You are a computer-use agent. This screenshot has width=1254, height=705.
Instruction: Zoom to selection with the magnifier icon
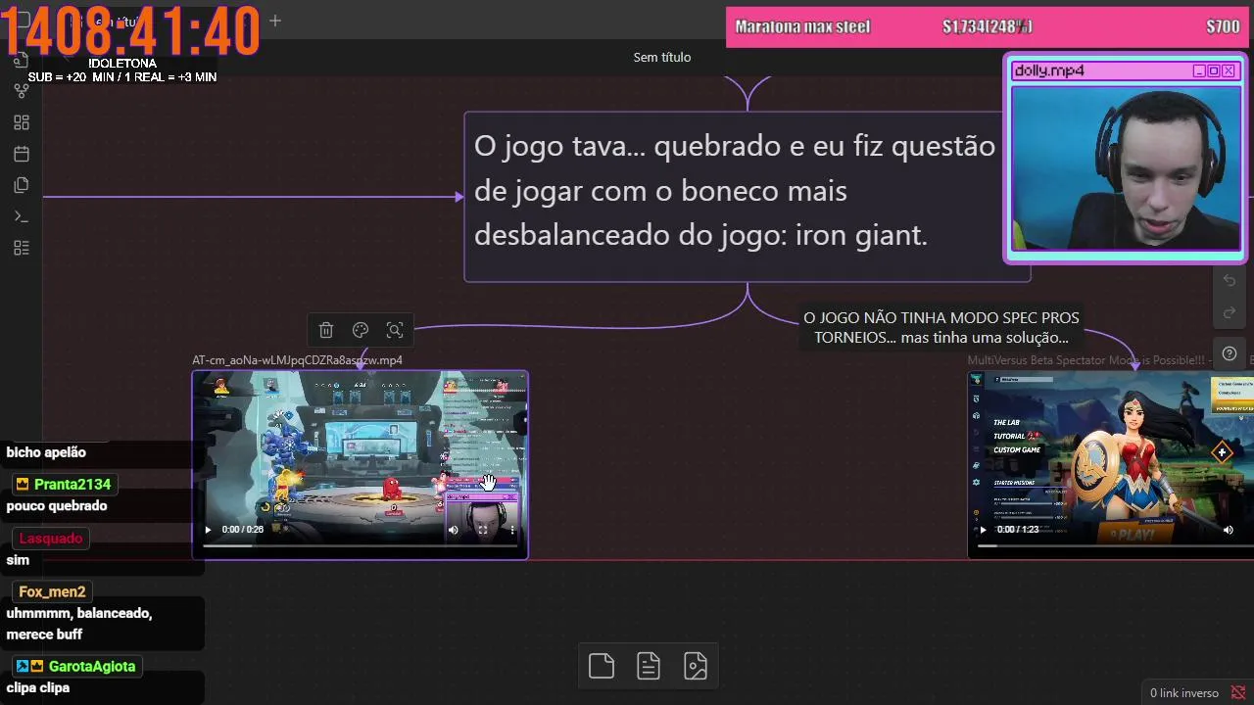tap(395, 330)
